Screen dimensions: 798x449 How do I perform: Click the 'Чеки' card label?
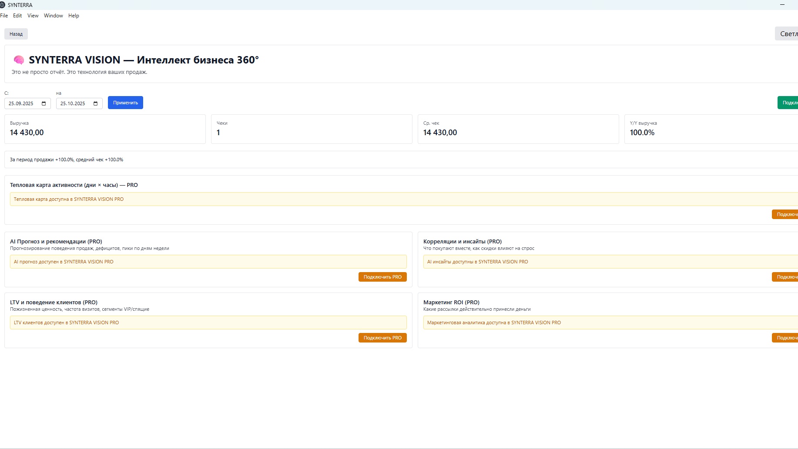click(222, 123)
